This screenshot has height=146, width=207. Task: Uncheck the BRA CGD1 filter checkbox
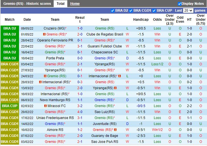[131, 11]
